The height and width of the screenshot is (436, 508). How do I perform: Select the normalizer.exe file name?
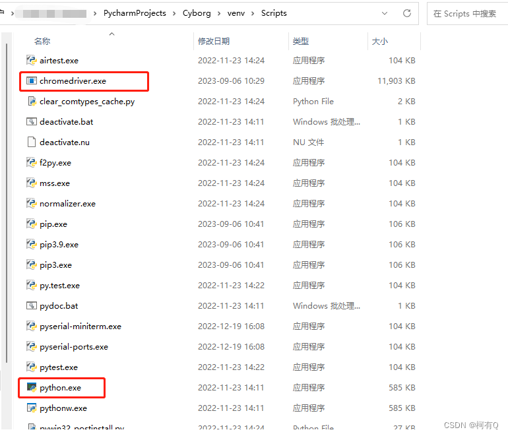[x=67, y=204]
